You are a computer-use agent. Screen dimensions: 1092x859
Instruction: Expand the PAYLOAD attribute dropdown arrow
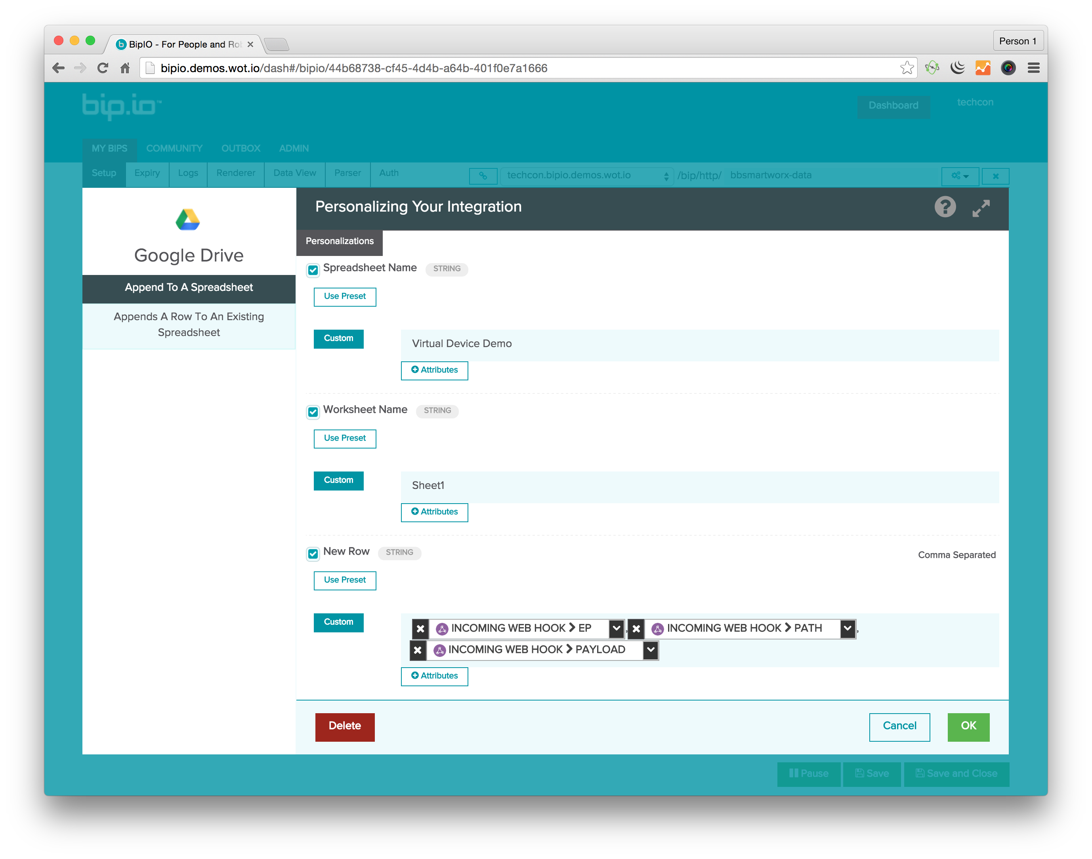(651, 650)
